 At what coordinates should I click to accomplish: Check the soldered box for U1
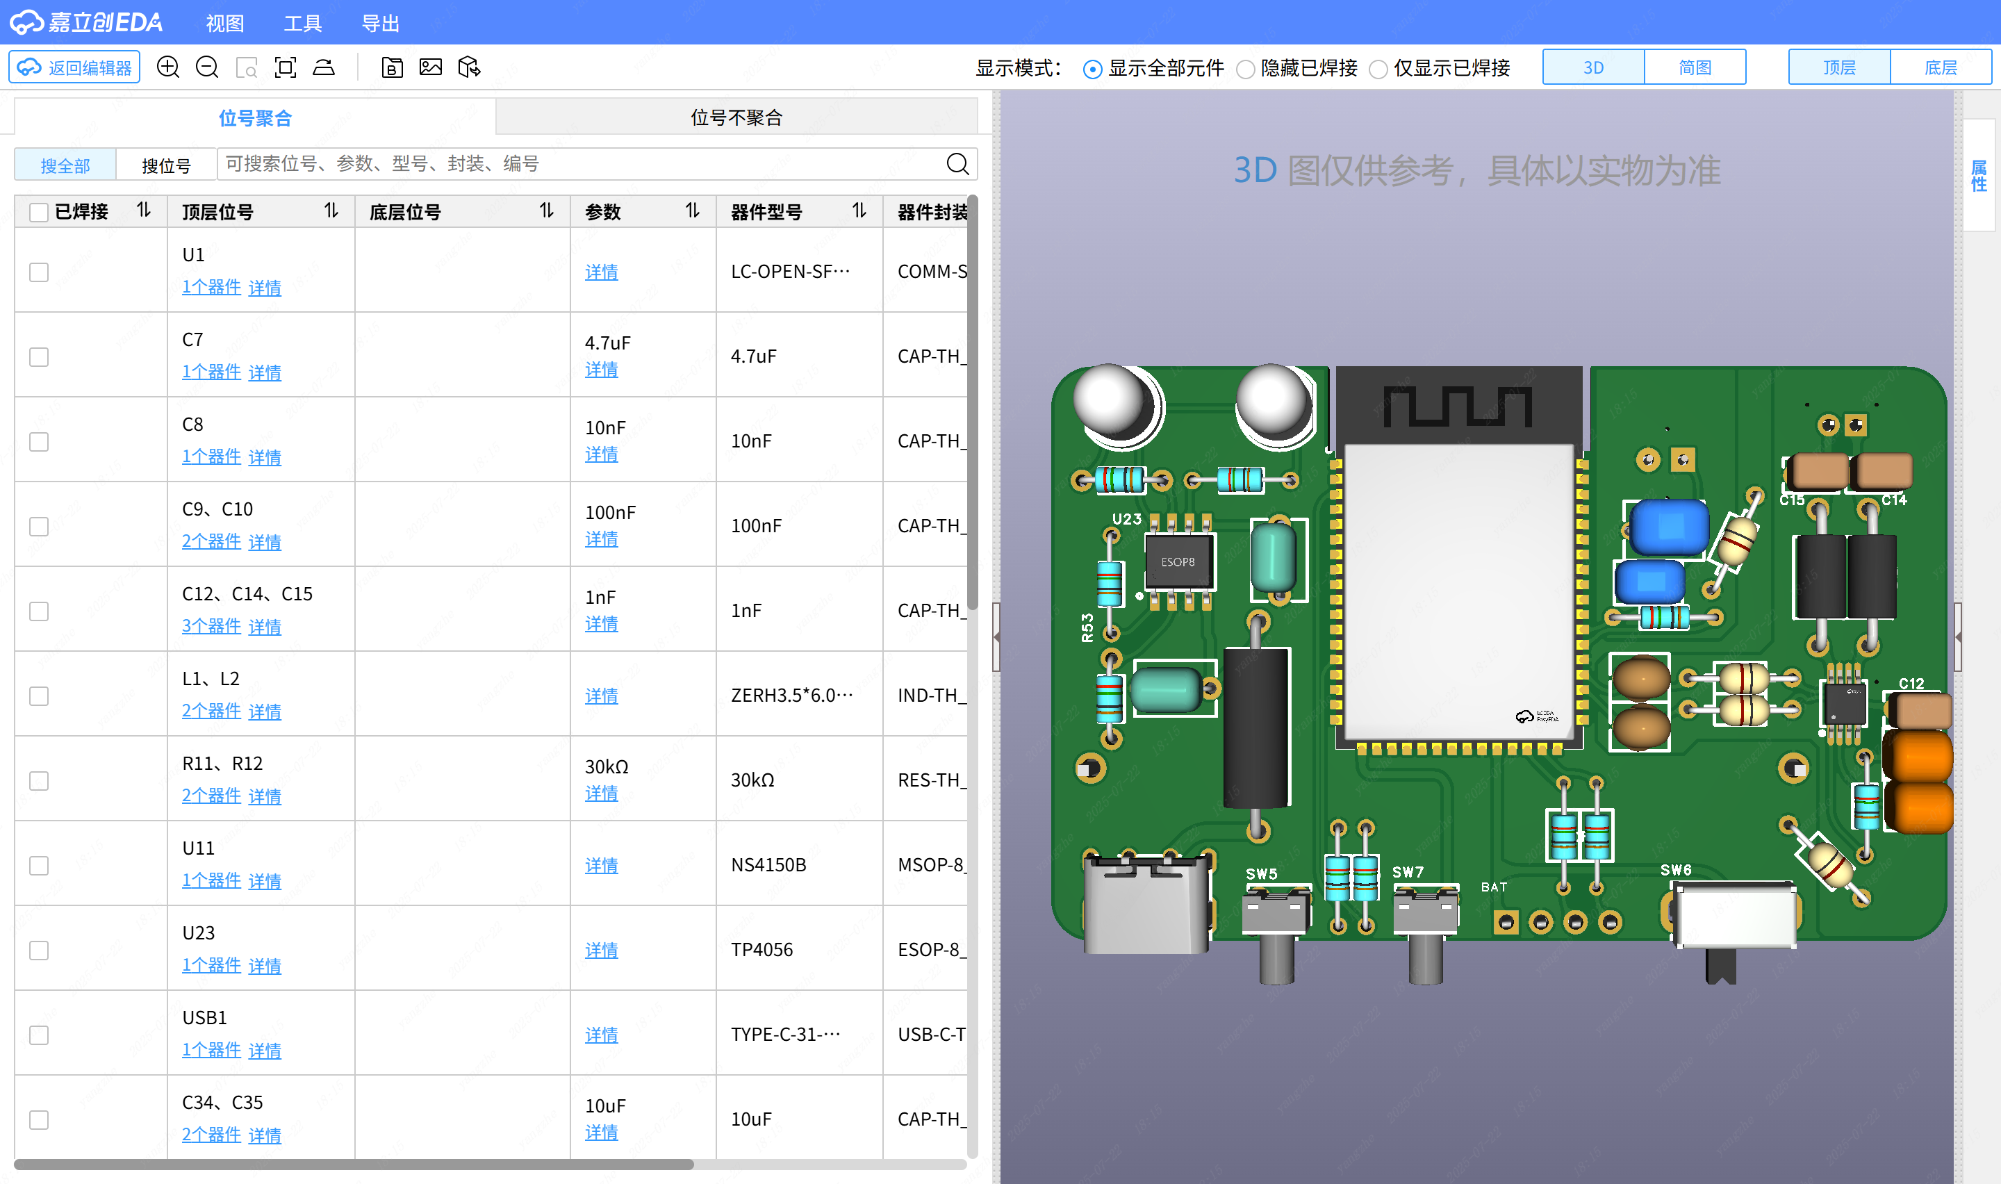(x=38, y=272)
